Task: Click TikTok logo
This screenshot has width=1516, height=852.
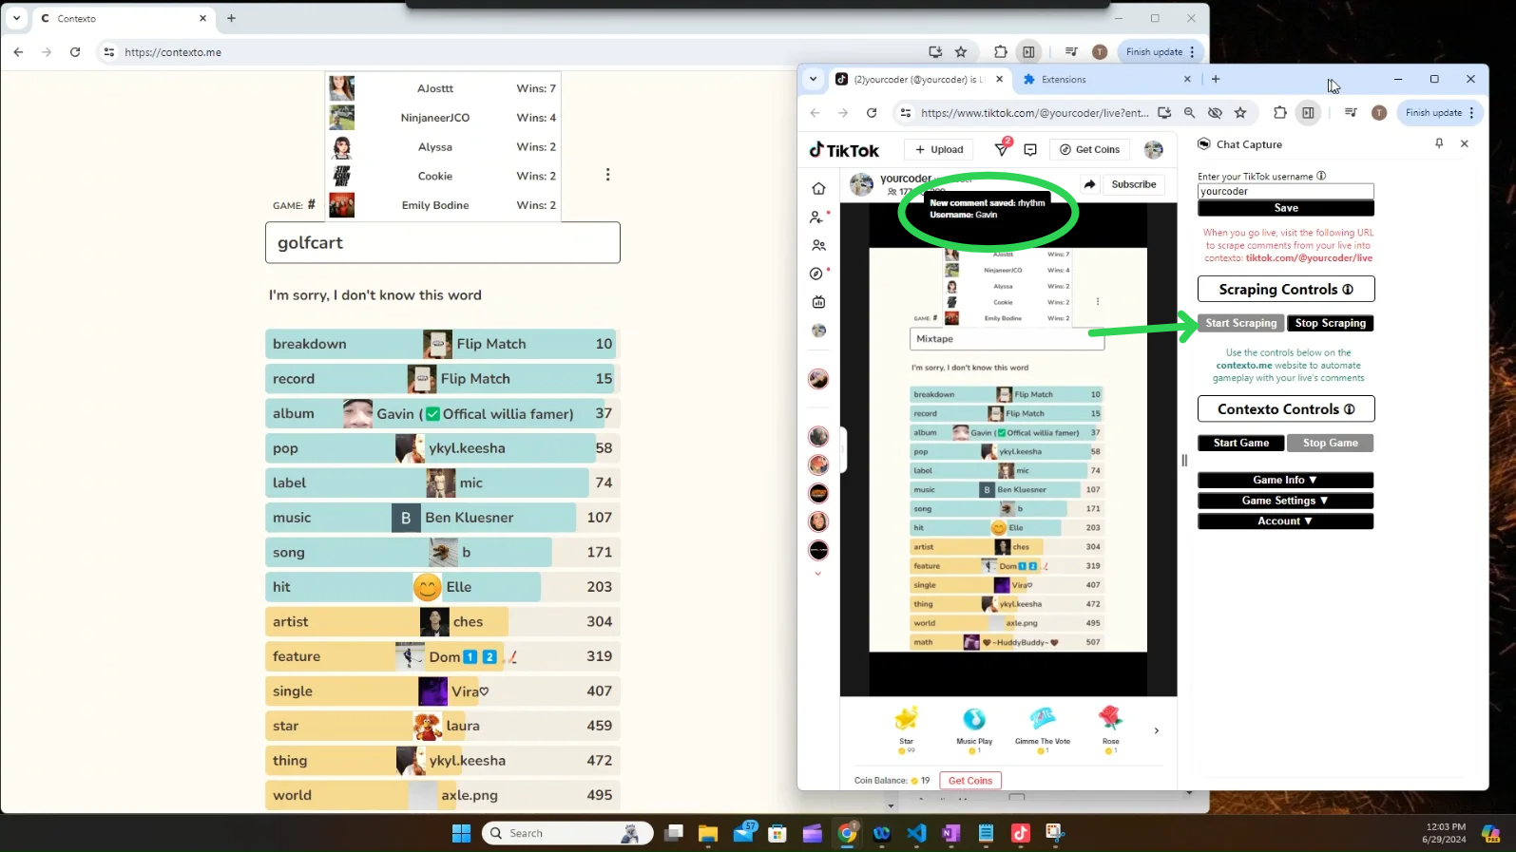Action: (x=844, y=150)
